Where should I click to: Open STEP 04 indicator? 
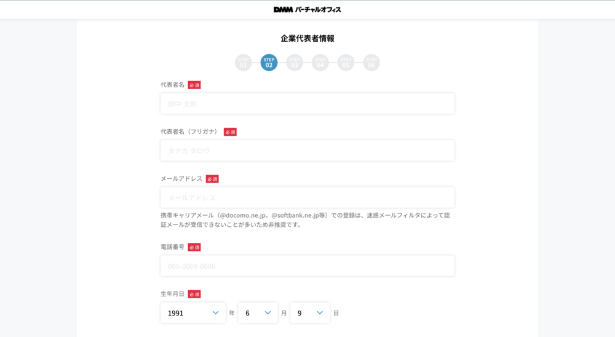(x=320, y=62)
